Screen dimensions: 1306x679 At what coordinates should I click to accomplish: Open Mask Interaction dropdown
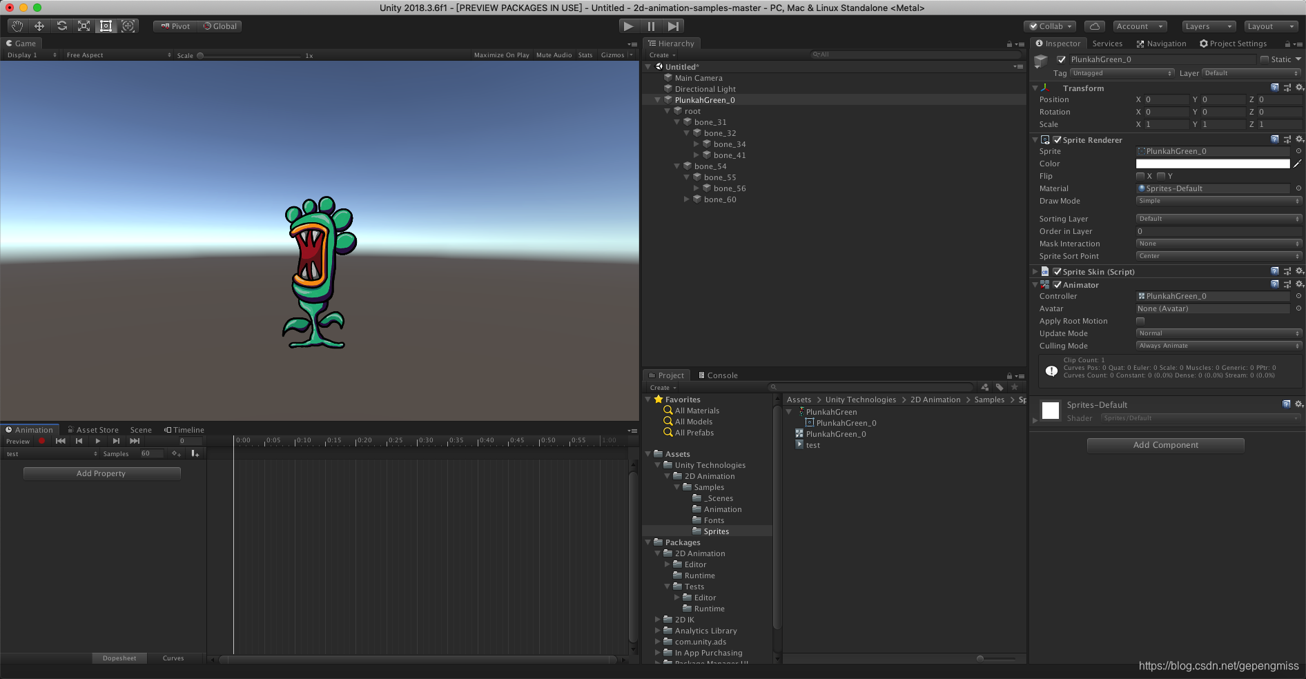[1218, 244]
